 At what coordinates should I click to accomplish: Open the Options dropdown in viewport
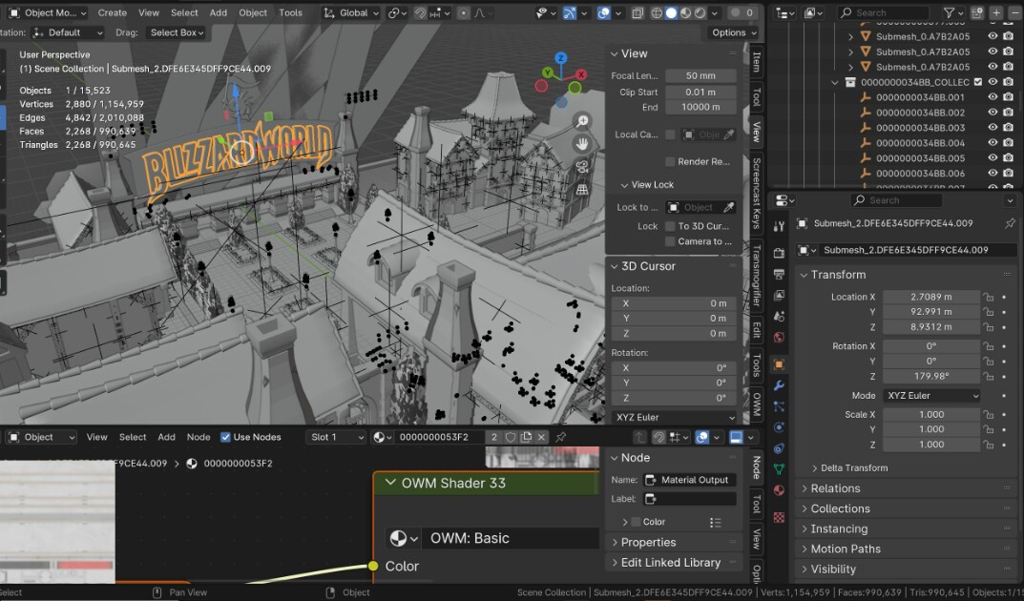733,32
